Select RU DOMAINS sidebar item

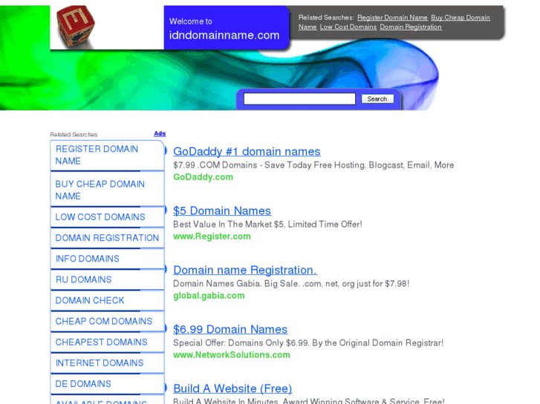[107, 279]
